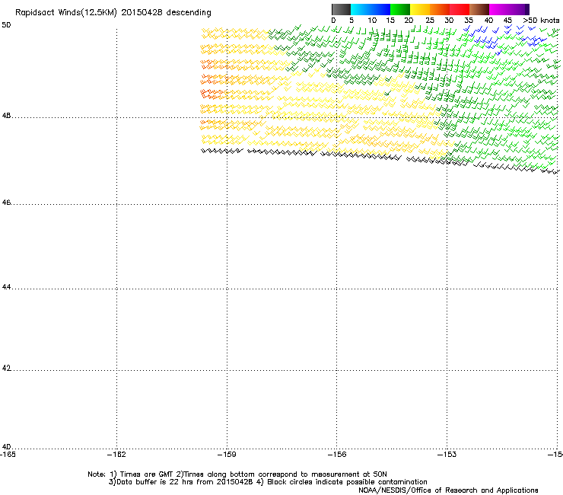Click the legend tick label '45'
The width and height of the screenshot is (563, 495).
(507, 21)
